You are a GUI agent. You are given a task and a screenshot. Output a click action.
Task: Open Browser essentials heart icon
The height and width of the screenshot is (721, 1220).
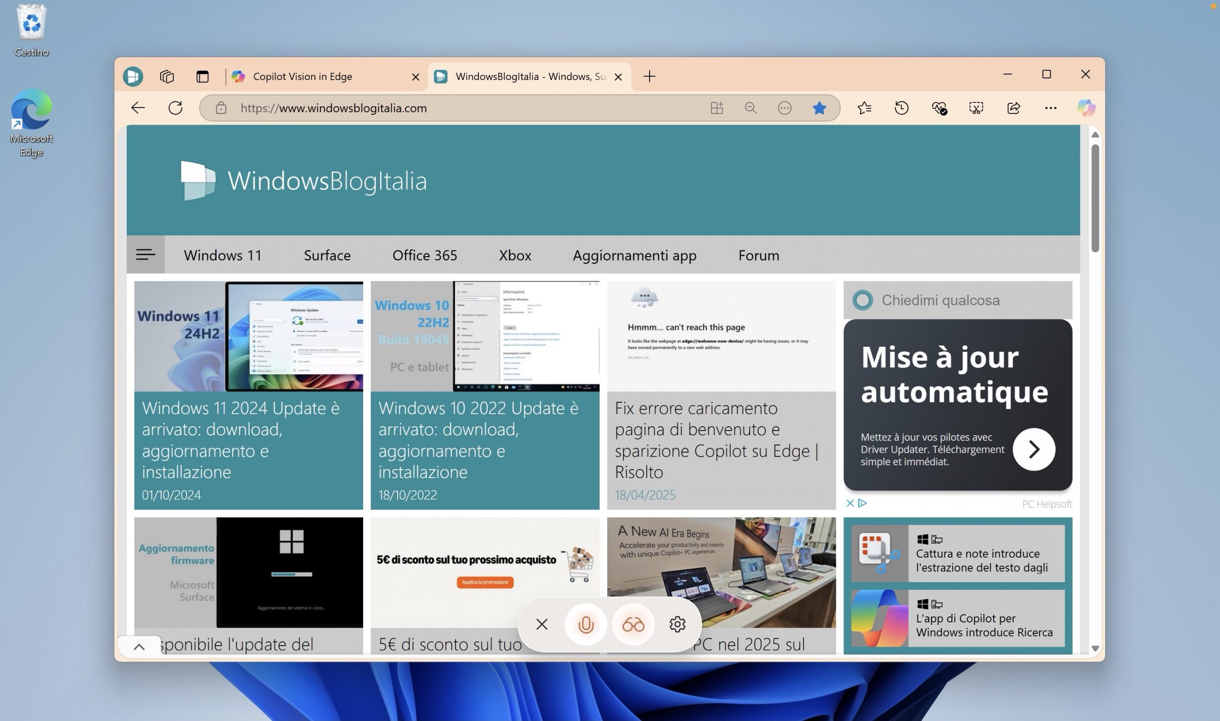[939, 108]
